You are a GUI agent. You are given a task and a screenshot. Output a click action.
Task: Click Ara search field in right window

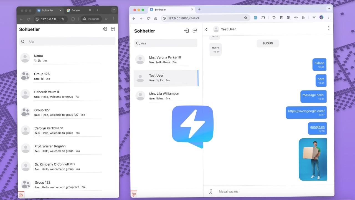166,43
